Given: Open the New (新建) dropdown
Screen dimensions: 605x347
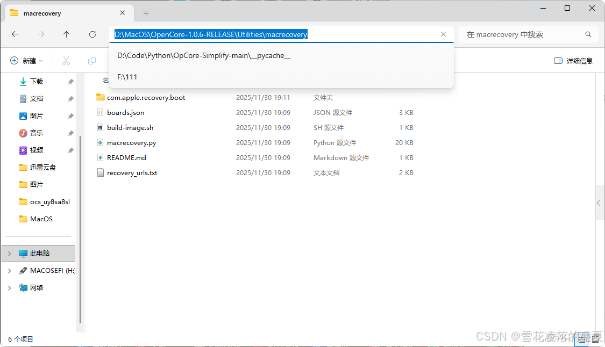Looking at the screenshot, I should pos(26,61).
